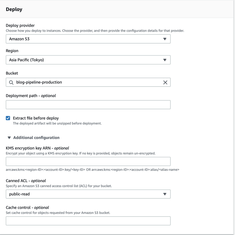
Task: Click the Deployment path input field
Action: [88, 105]
